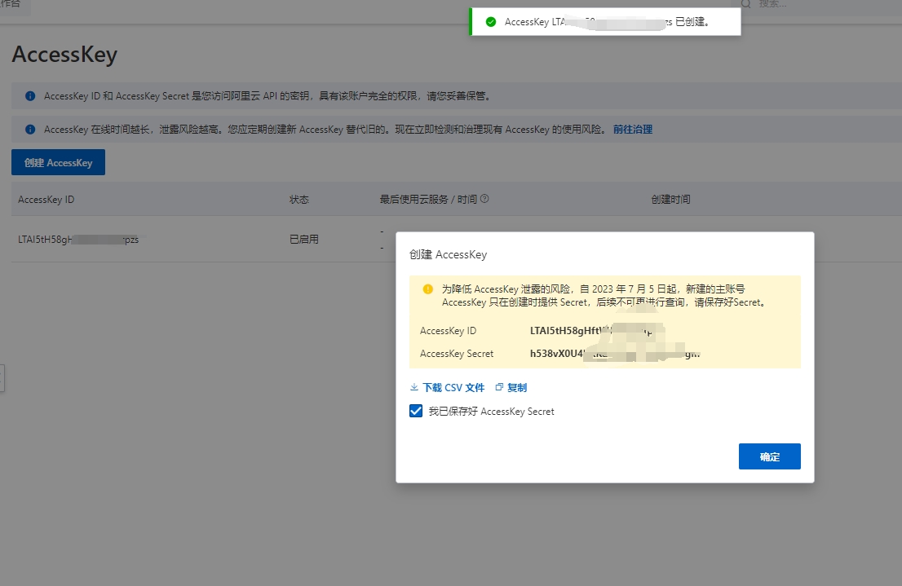Click the 复制 link text
902x586 pixels.
[517, 388]
